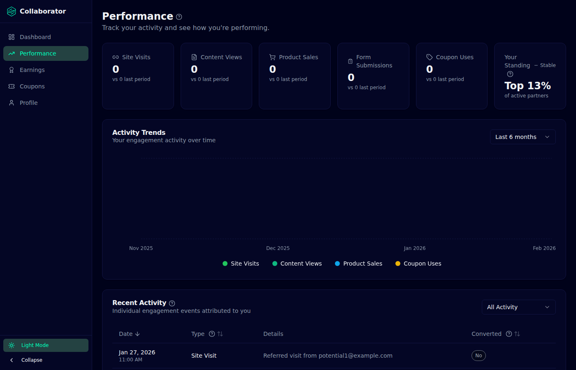Image resolution: width=576 pixels, height=370 pixels.
Task: Click the Collaborator logo icon
Action: [x=12, y=12]
